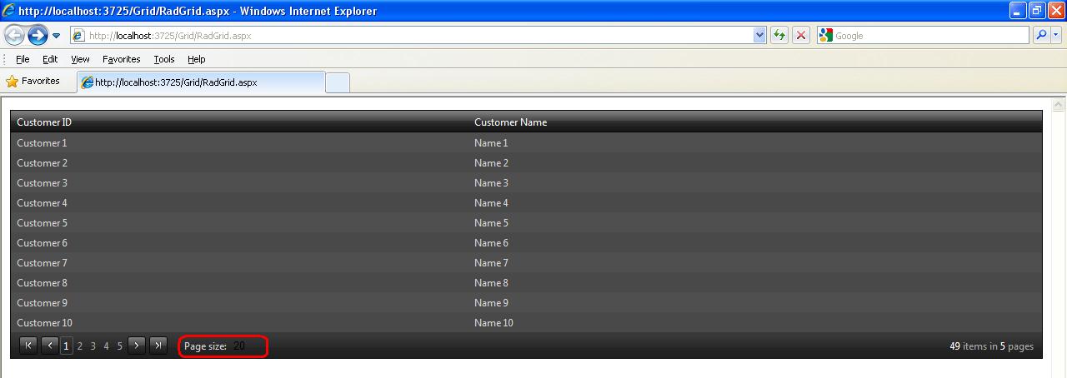Open the recent pages dropdown arrow
Image resolution: width=1067 pixels, height=378 pixels.
click(57, 36)
